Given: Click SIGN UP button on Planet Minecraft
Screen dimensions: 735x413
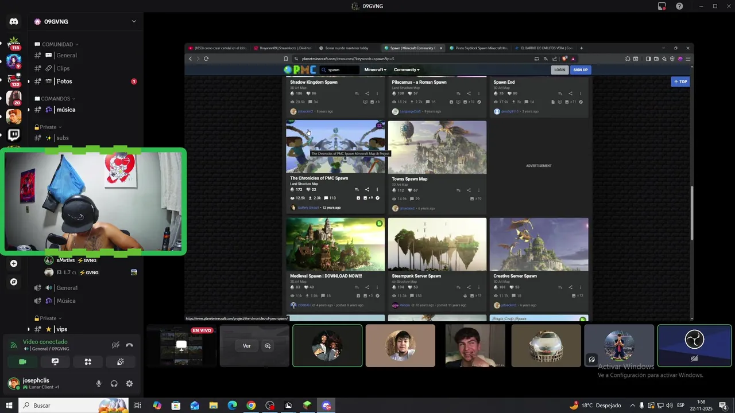Looking at the screenshot, I should [x=581, y=70].
